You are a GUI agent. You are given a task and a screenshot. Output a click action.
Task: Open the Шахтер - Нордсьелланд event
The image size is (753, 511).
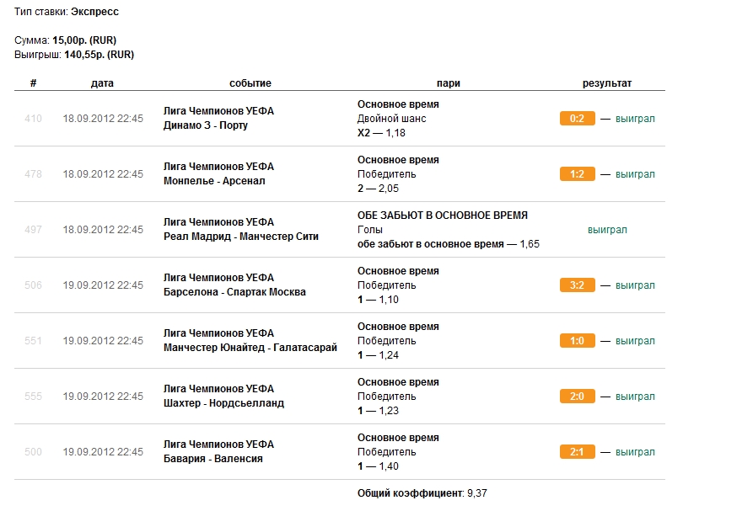click(223, 403)
